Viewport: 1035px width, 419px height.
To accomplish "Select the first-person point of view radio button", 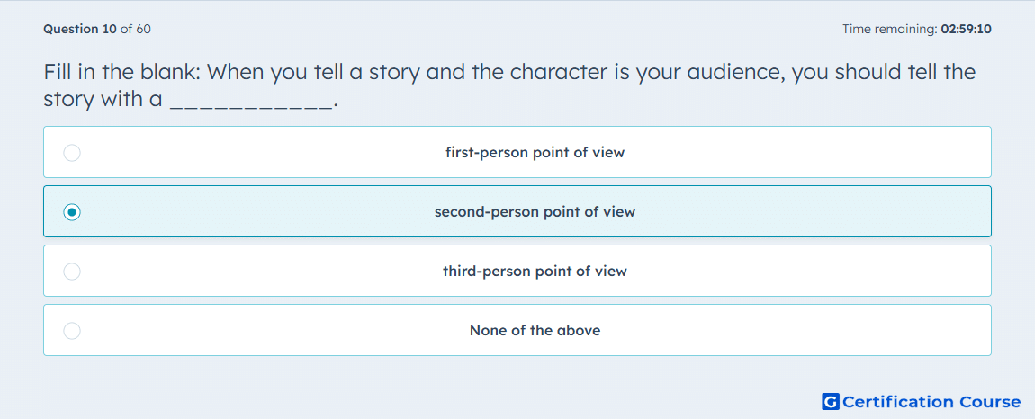I will click(72, 153).
